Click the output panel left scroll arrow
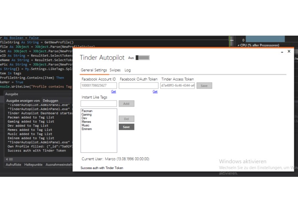This screenshot has width=298, height=212. tap(7, 159)
